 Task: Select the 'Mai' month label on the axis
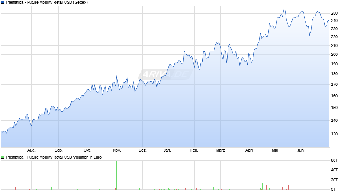coord(275,150)
